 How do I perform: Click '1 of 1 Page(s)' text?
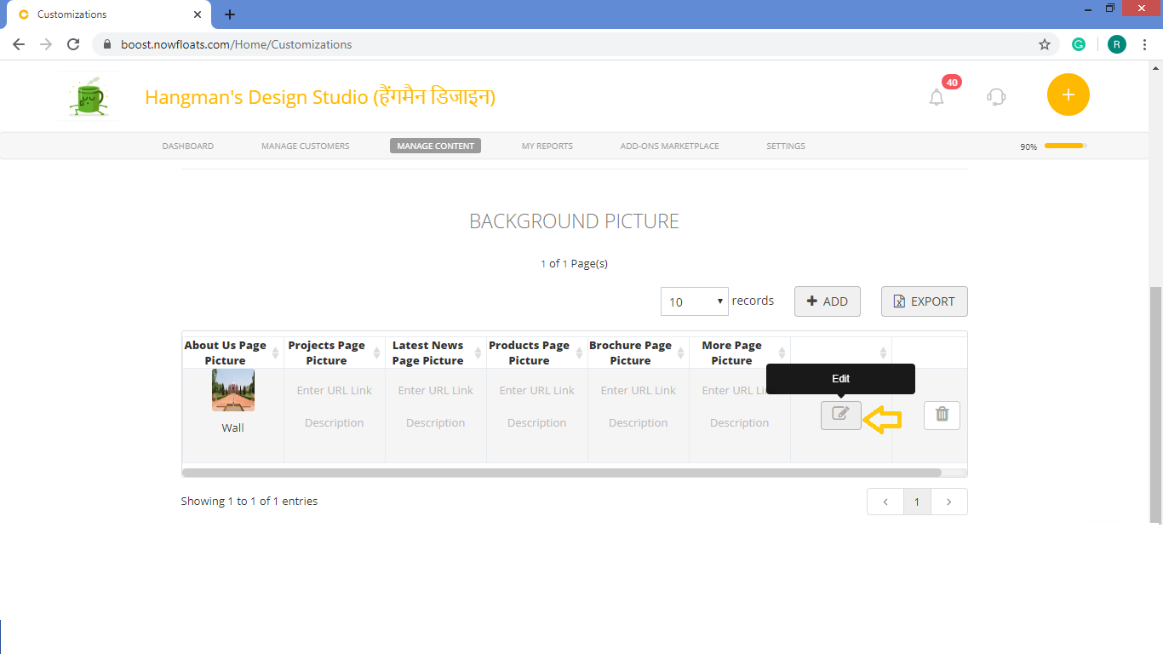(575, 264)
